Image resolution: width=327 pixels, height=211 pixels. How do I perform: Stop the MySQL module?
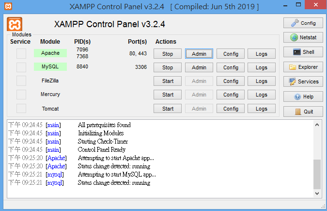(x=168, y=67)
